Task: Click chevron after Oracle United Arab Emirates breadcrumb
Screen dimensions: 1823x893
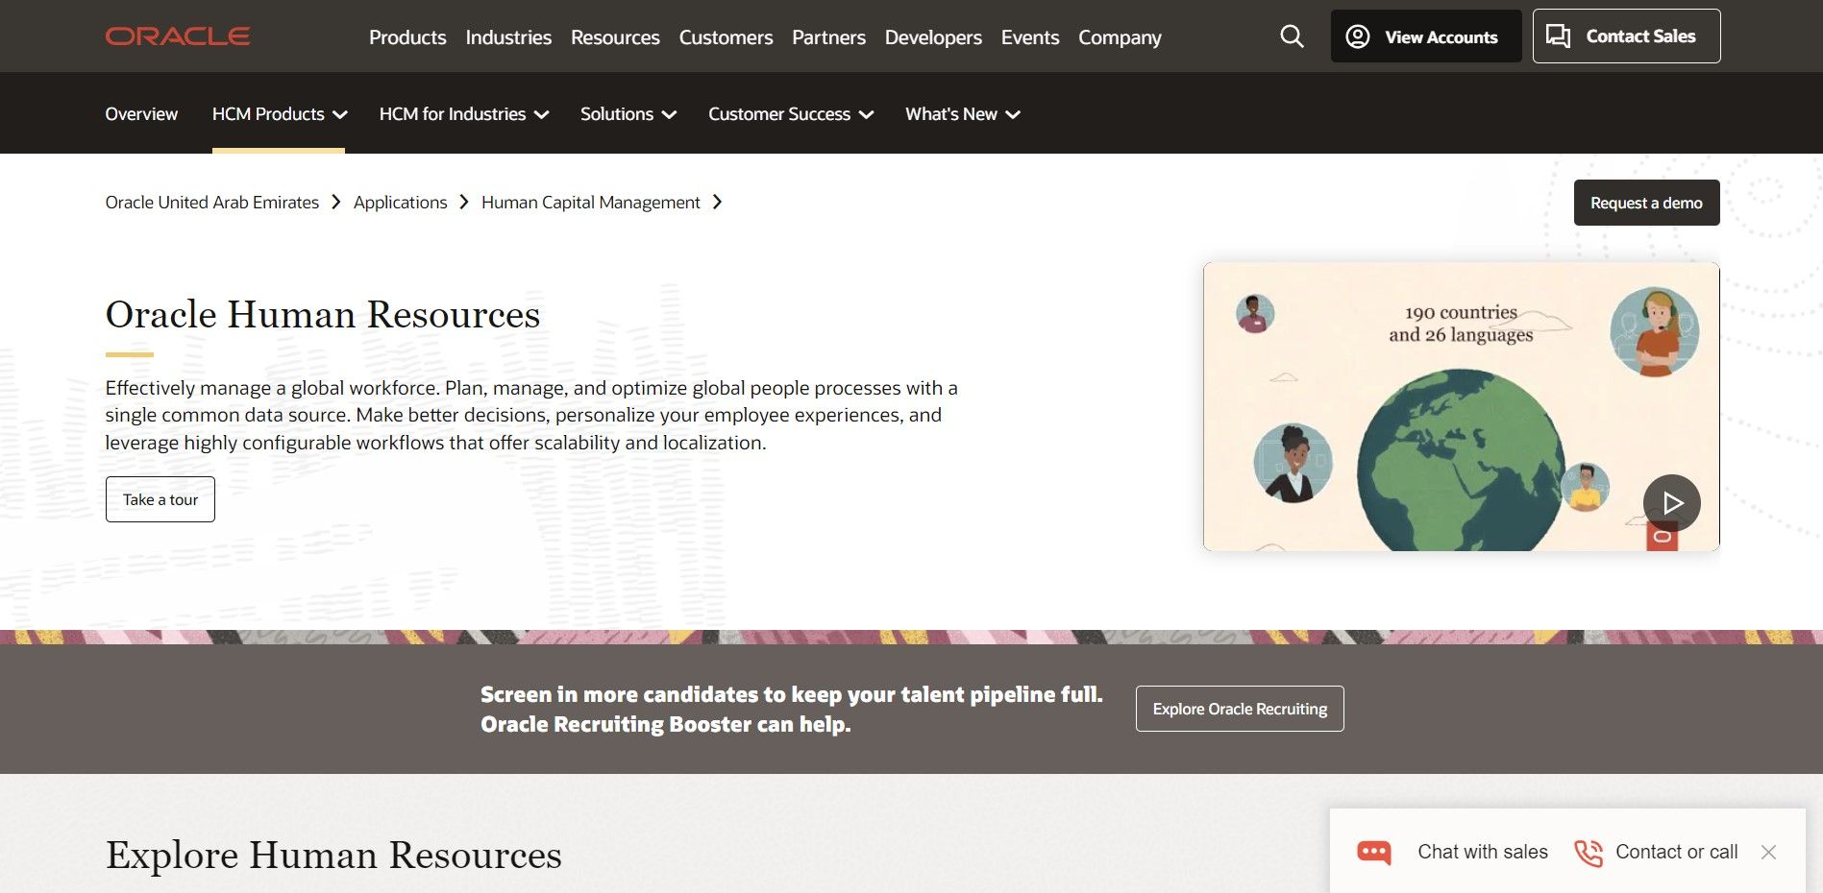Action: 335,202
